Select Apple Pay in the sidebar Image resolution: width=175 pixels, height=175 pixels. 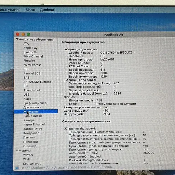(x=30, y=48)
